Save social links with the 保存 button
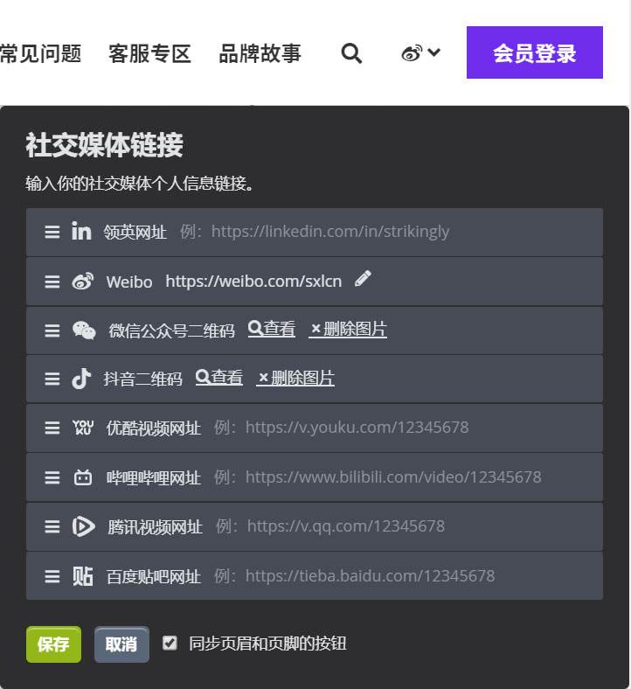 point(53,644)
